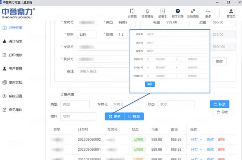Open 统计报表 in the sidebar
Viewport: 242px width, 160px height.
pyautogui.click(x=15, y=41)
